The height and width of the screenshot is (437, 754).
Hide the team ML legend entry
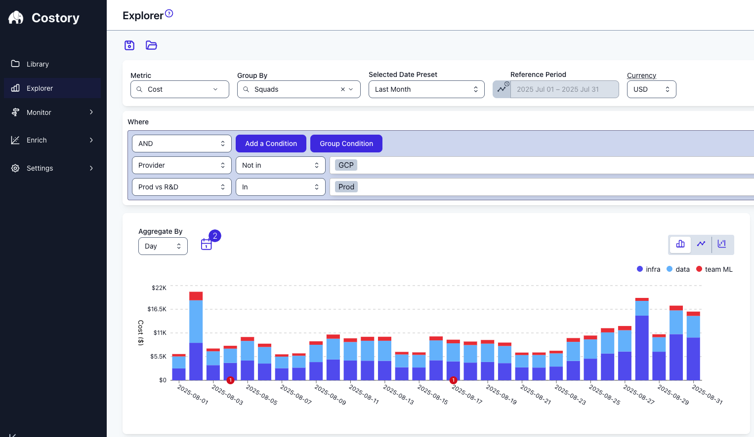point(714,269)
